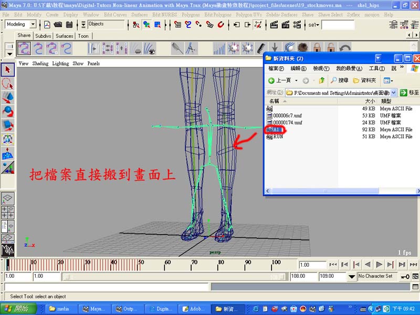Toggle the auto keyframe key button
This screenshot has height=315, width=420.
405,277
